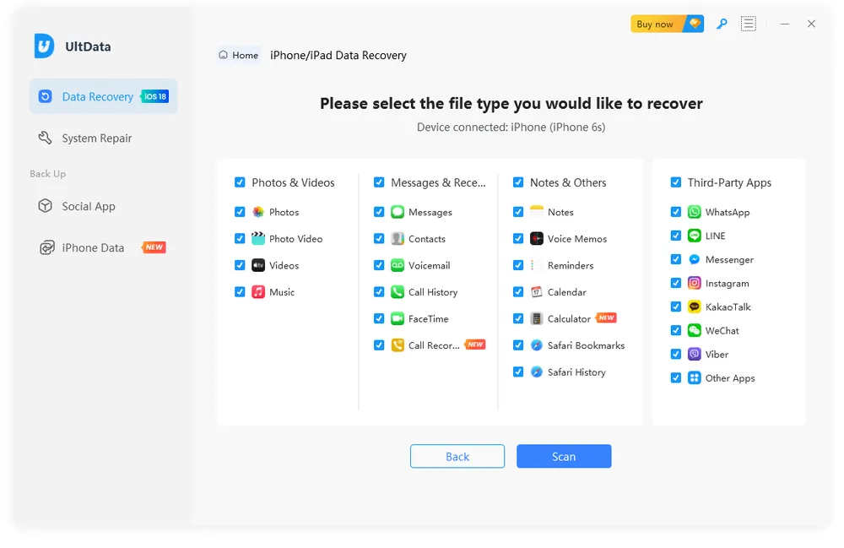Click the Notes icon
Screen dimensions: 844x548
click(x=537, y=212)
